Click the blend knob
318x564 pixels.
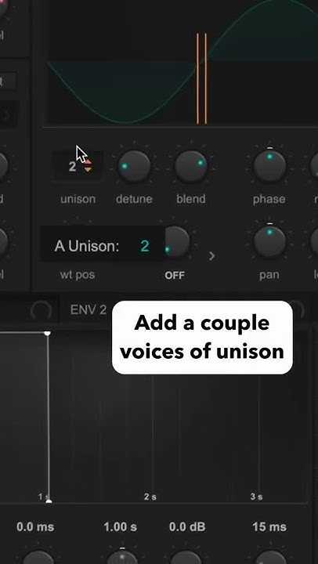click(x=191, y=167)
